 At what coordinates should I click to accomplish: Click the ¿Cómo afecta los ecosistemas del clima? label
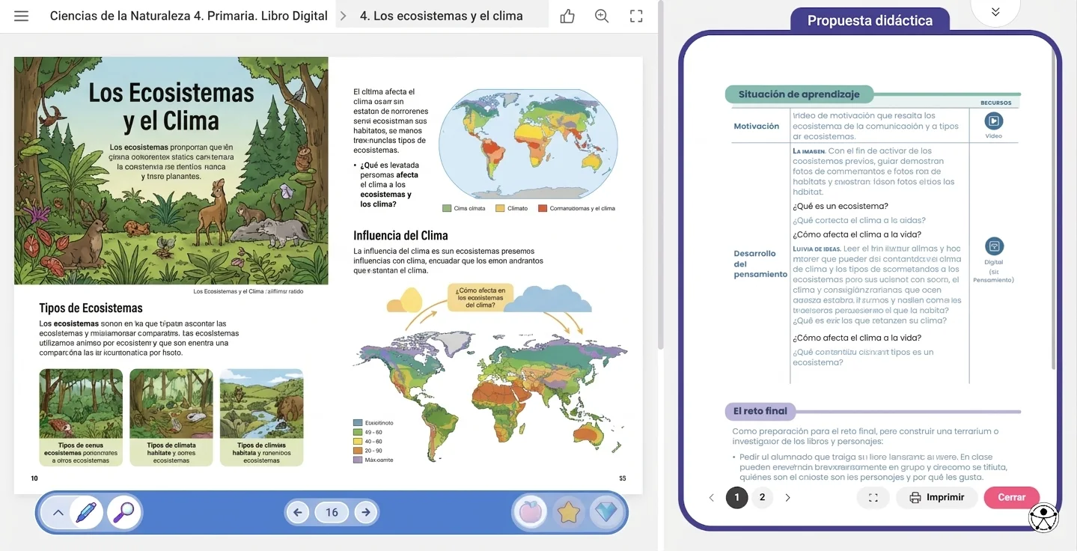[480, 297]
